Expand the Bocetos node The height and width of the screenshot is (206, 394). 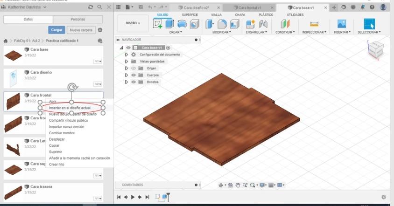127,82
